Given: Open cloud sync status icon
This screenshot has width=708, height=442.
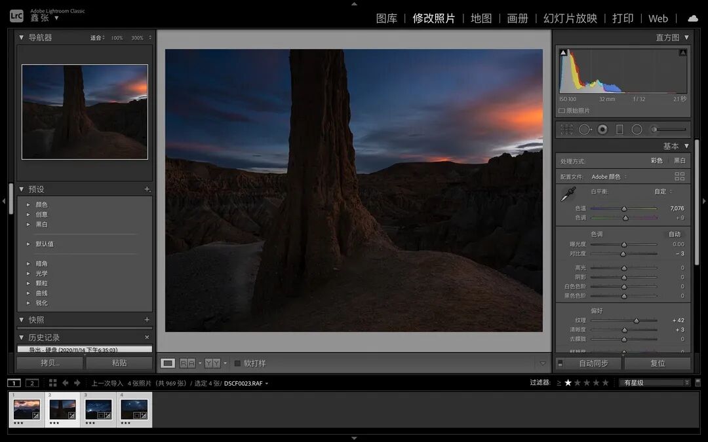Looking at the screenshot, I should 693,18.
